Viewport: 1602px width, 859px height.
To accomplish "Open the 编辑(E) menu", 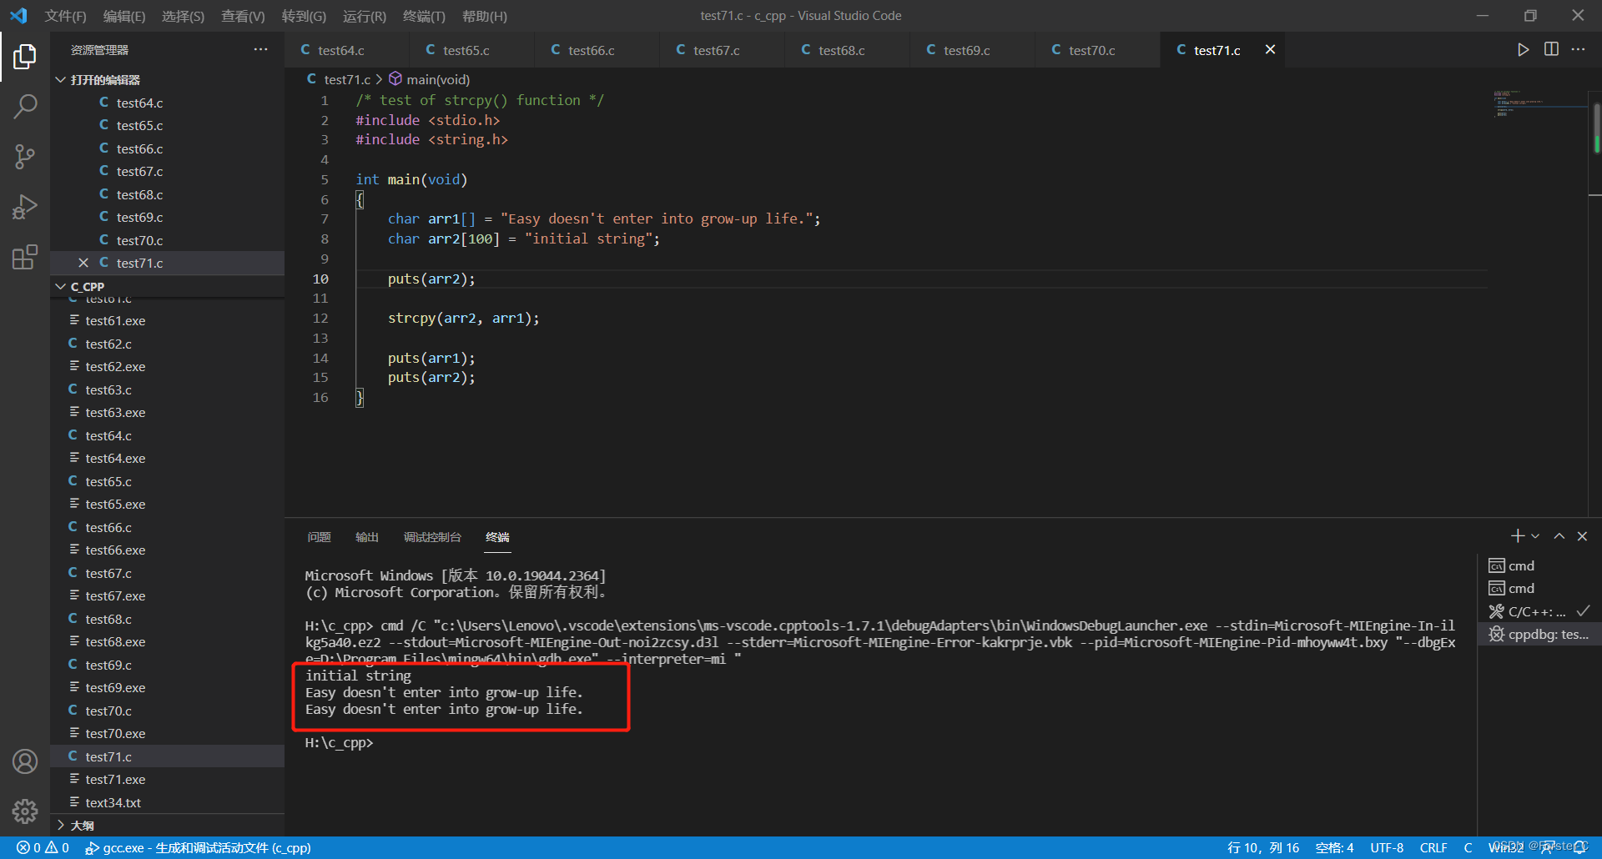I will tap(123, 16).
